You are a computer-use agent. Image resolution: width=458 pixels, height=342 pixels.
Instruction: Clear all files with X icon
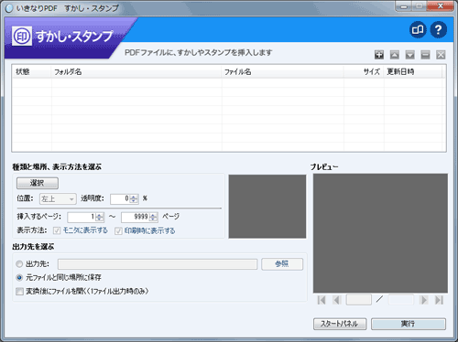441,55
